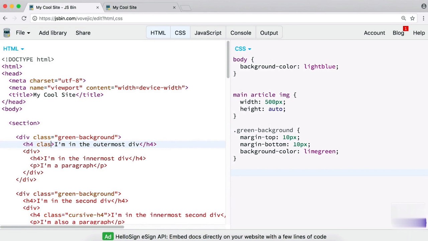The image size is (428, 241).
Task: Enable the JavaScript panel
Action: click(x=208, y=33)
